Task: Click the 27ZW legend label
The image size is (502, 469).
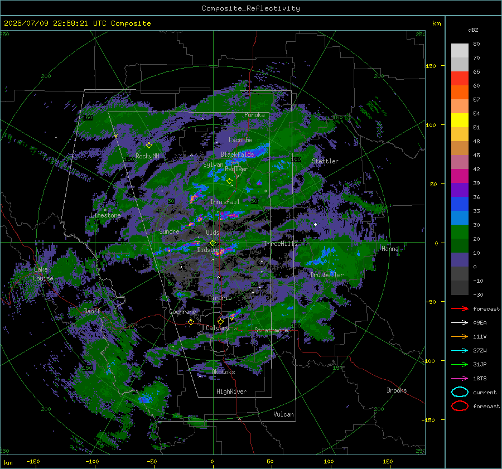Action: coord(480,351)
